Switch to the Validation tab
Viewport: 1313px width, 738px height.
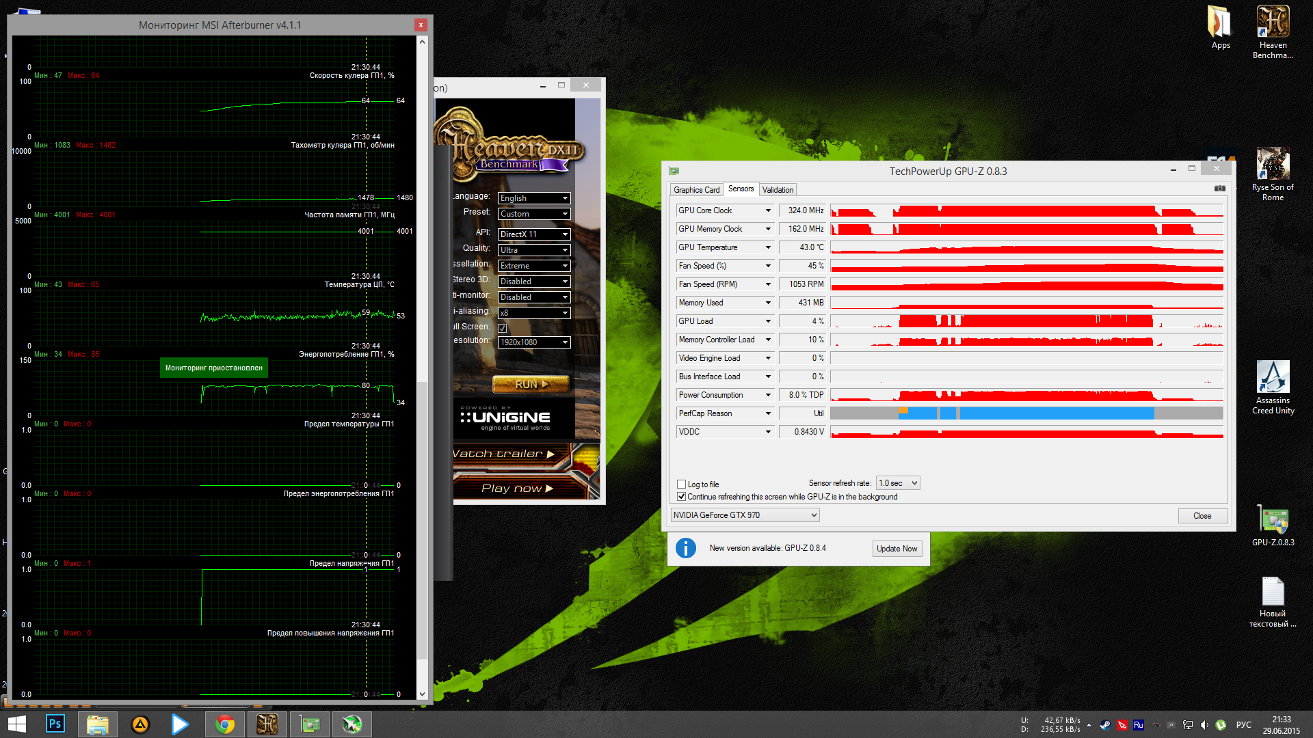click(778, 190)
